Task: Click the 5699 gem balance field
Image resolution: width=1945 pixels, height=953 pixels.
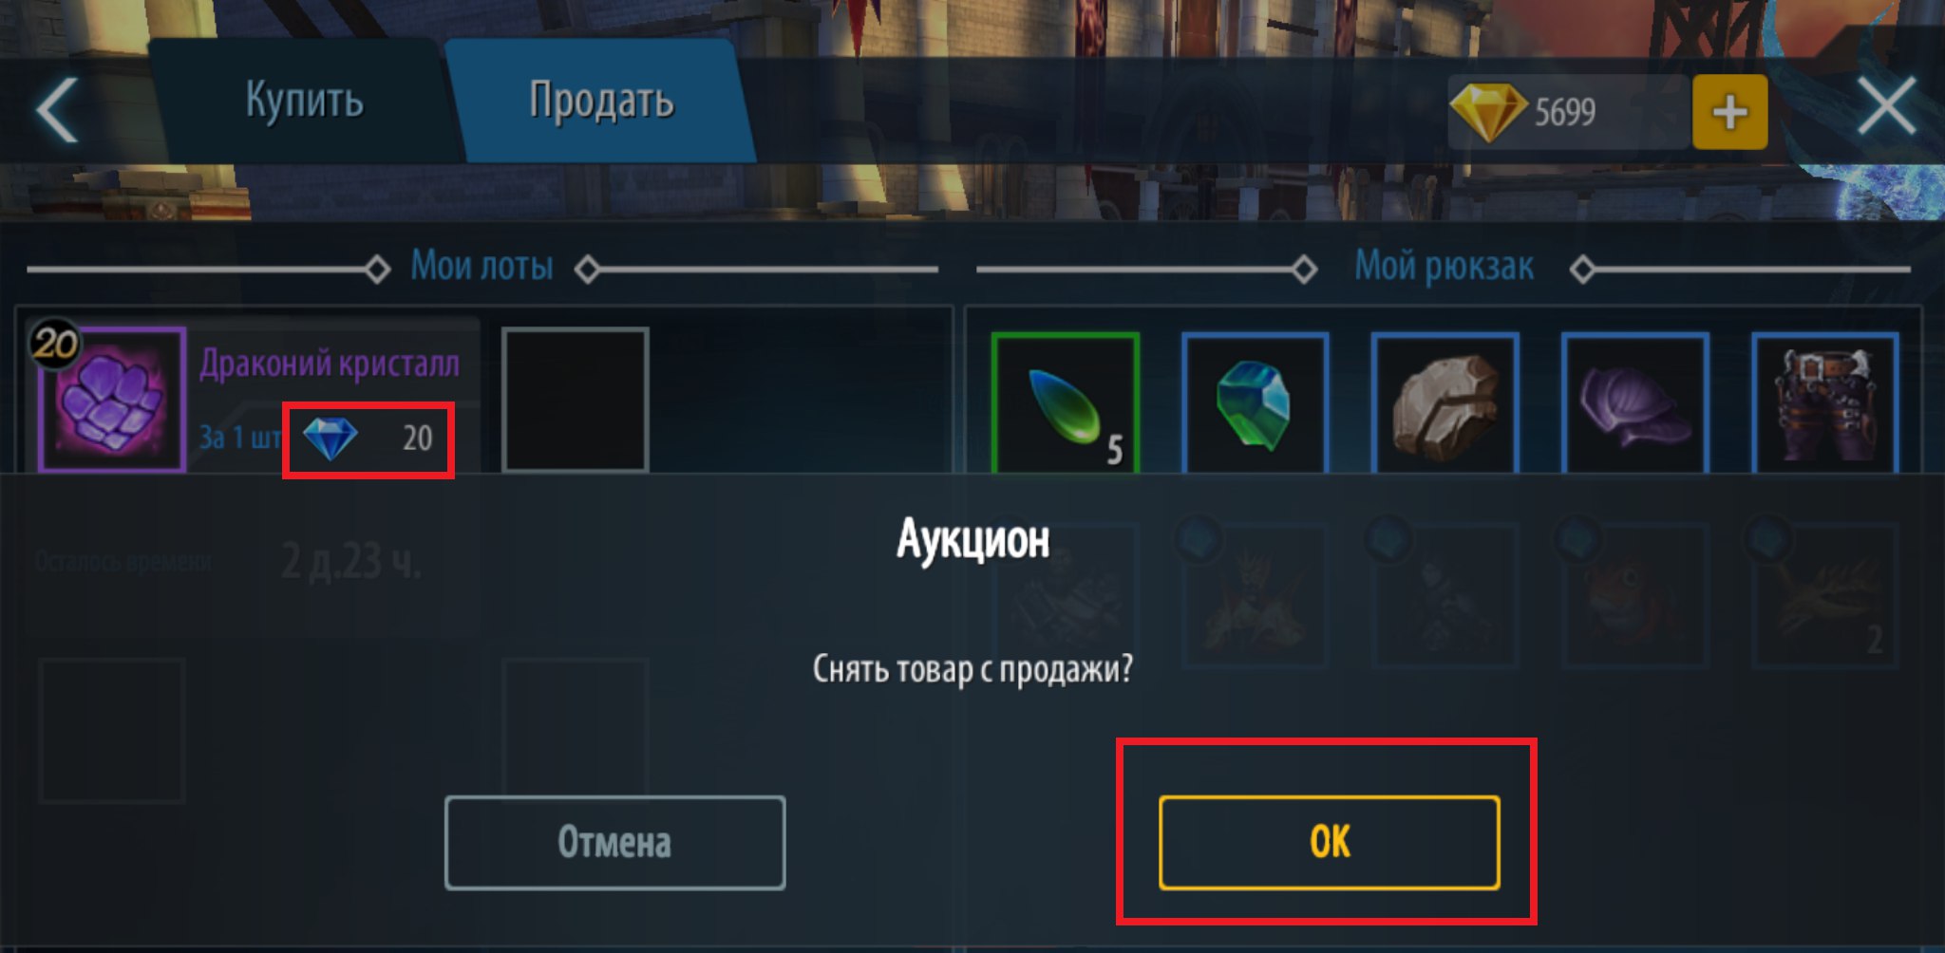Action: [x=1567, y=112]
